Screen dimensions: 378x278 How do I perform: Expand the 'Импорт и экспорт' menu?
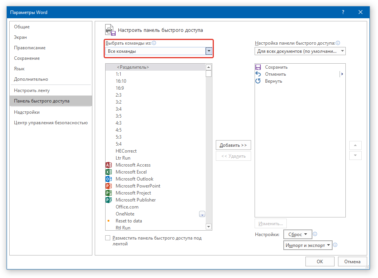308,245
